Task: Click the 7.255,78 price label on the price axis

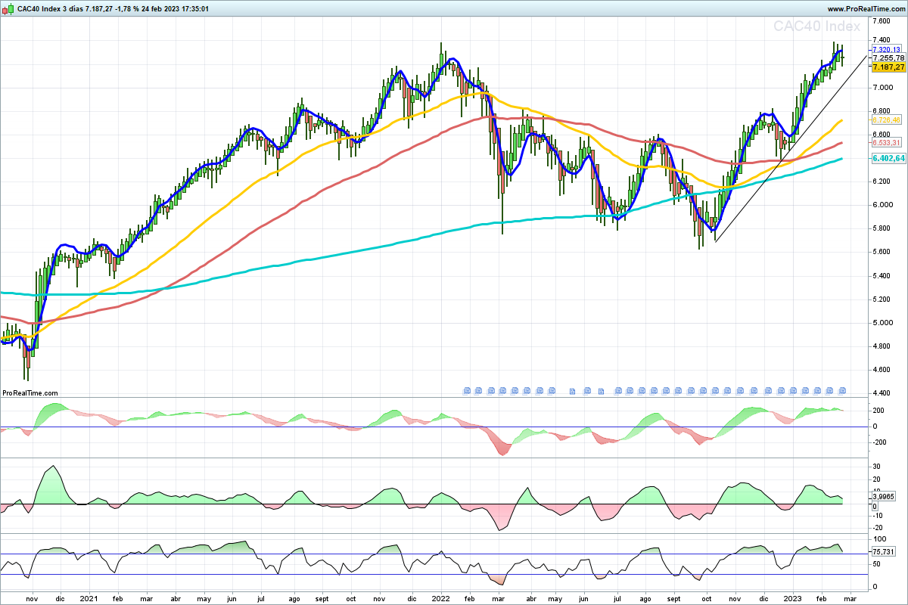Action: coord(888,58)
